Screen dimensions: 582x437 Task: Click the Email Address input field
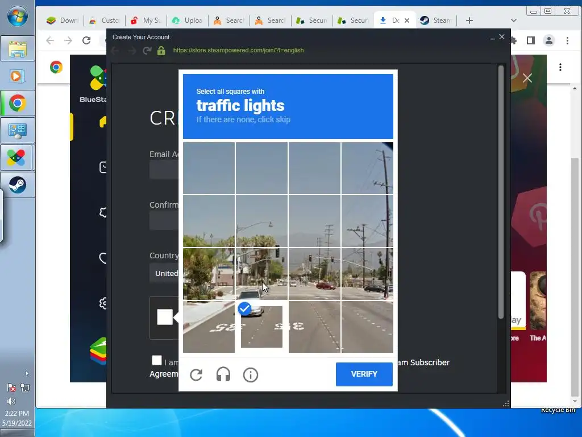click(x=164, y=170)
